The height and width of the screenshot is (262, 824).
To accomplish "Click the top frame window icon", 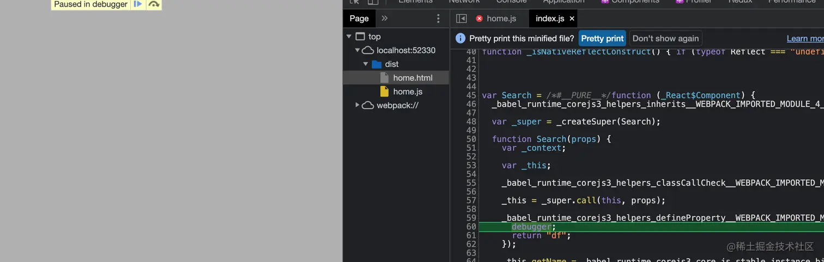I will [x=360, y=36].
